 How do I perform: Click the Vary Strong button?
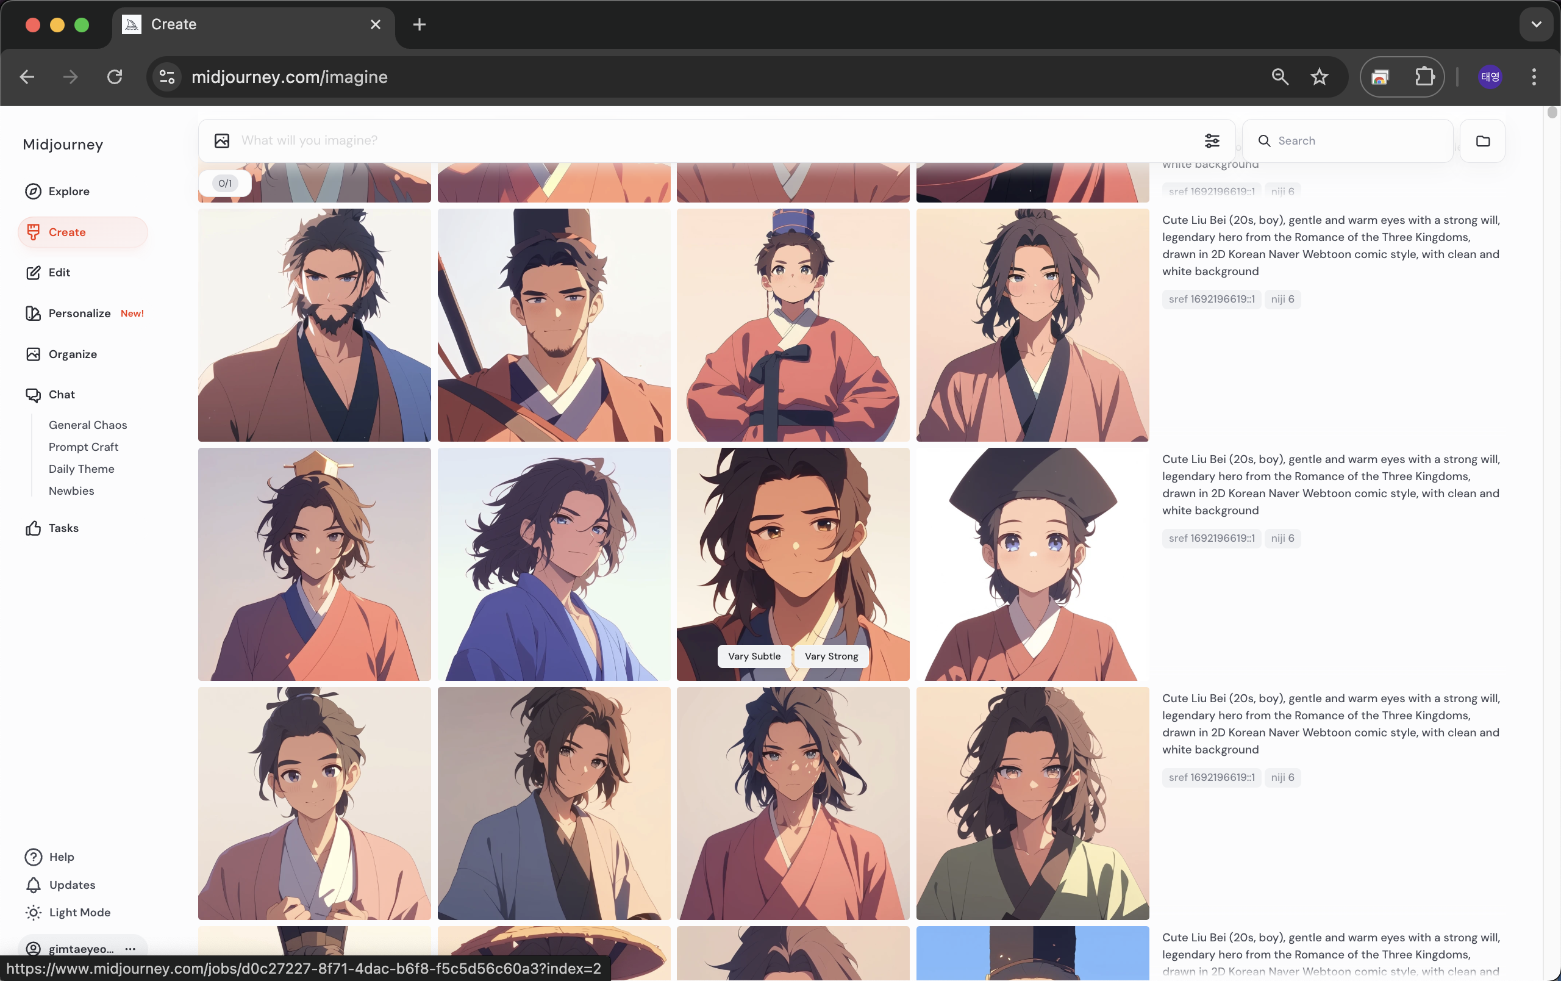pos(831,656)
